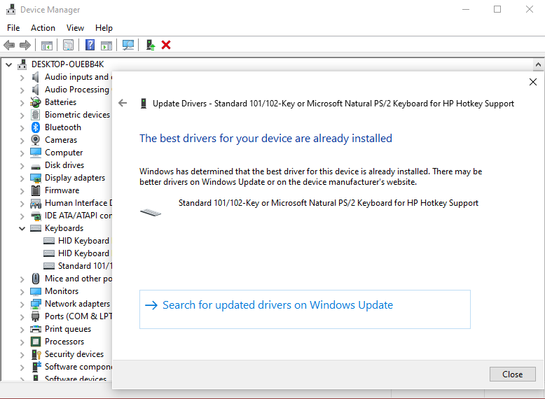The height and width of the screenshot is (399, 545).
Task: Click the Disk drives icon
Action: click(36, 167)
